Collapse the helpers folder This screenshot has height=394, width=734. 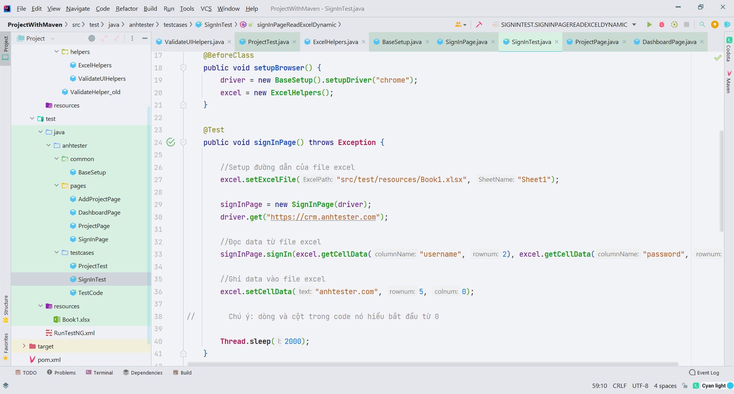tap(57, 51)
